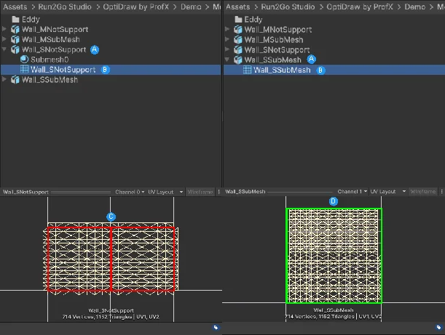Toggle Wireframe in the right preview

point(423,192)
